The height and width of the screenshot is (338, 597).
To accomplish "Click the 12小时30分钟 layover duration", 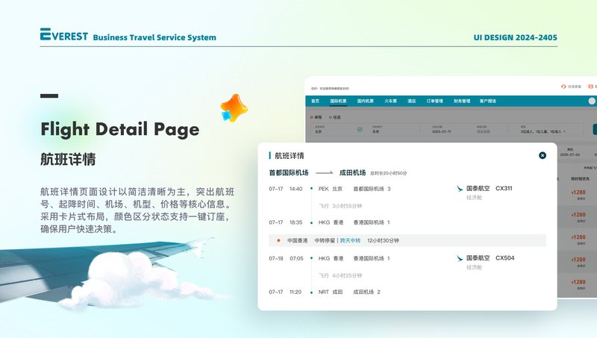I will tap(383, 240).
